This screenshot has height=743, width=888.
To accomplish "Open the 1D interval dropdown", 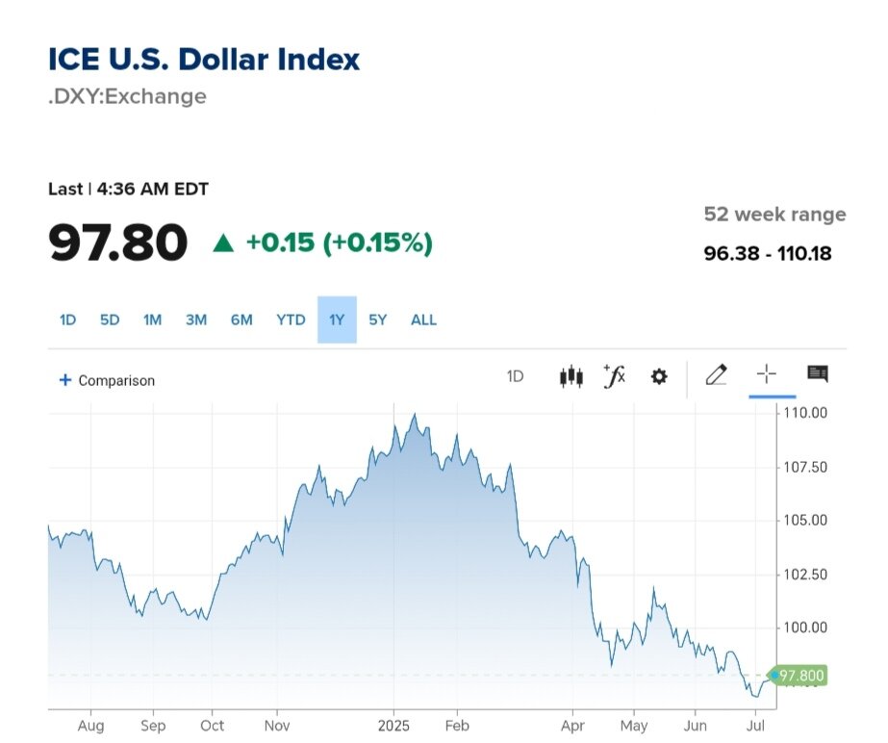I will pyautogui.click(x=515, y=376).
